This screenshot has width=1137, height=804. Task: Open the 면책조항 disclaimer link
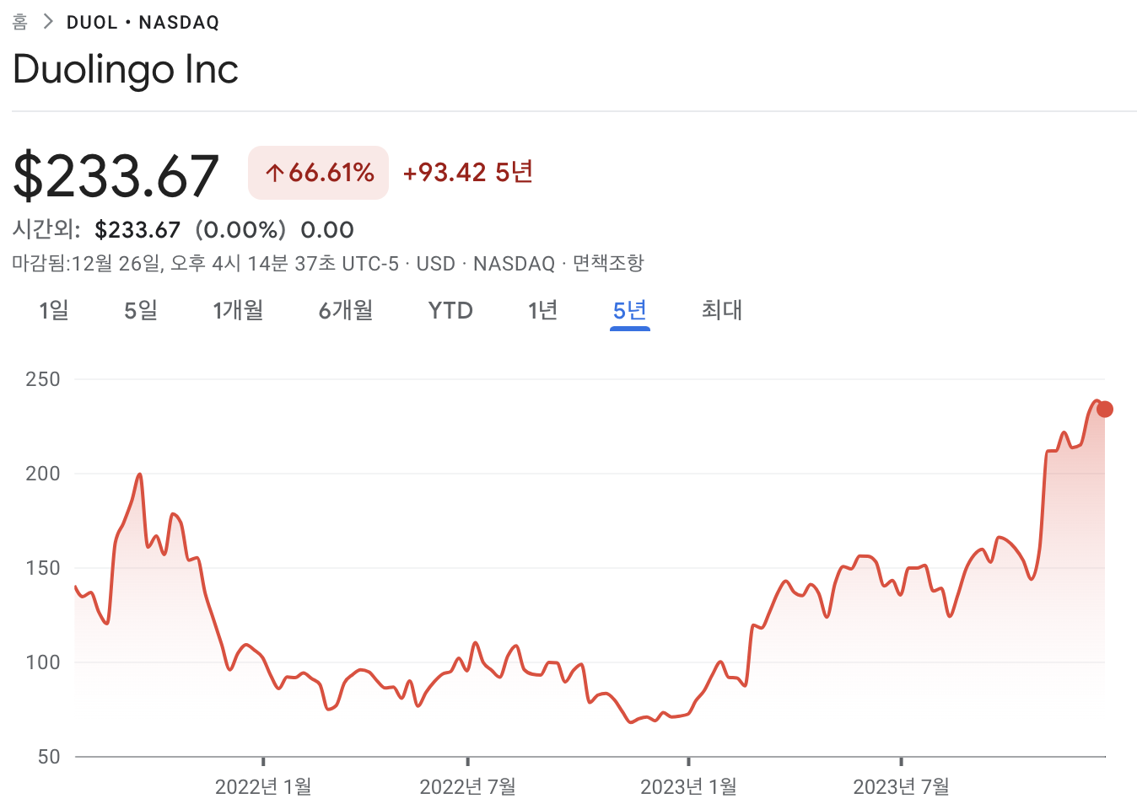tap(607, 263)
